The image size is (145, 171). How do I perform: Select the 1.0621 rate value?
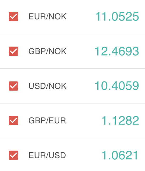(120, 155)
